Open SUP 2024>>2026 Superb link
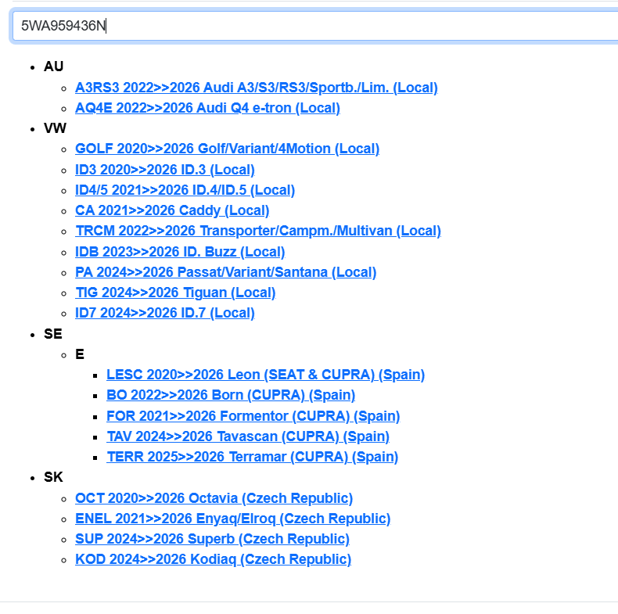 (213, 539)
